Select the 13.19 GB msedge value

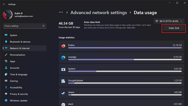click(177, 57)
